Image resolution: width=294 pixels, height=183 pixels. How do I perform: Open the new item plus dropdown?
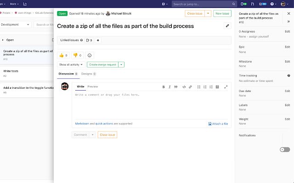point(164,4)
